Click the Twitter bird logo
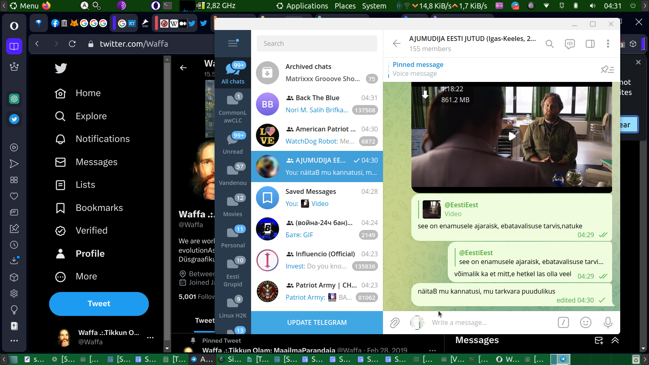The width and height of the screenshot is (649, 365). tap(61, 68)
